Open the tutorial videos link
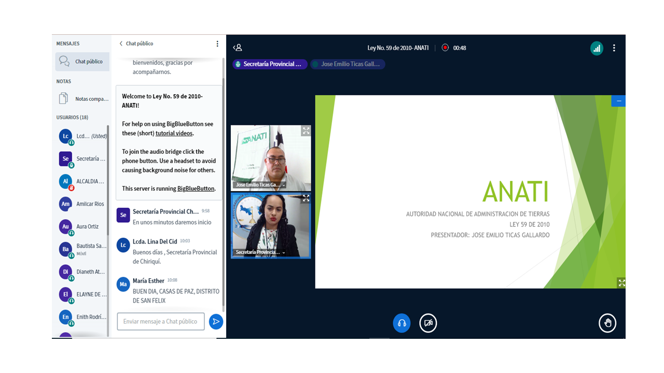664x373 pixels. tap(174, 133)
